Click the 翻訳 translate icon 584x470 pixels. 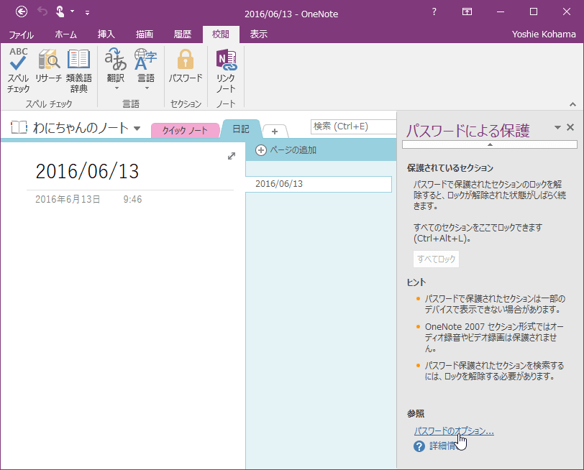pyautogui.click(x=116, y=59)
